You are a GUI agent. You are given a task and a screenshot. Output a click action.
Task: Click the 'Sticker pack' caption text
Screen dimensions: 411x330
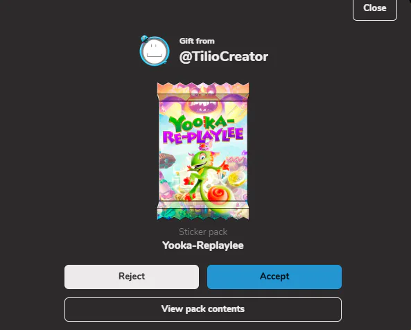point(203,232)
